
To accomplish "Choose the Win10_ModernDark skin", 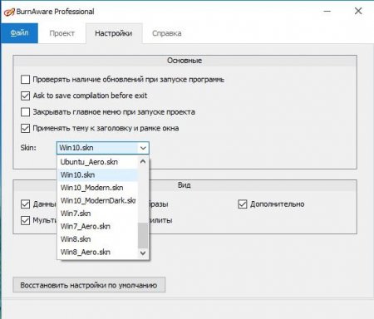I will tap(97, 200).
